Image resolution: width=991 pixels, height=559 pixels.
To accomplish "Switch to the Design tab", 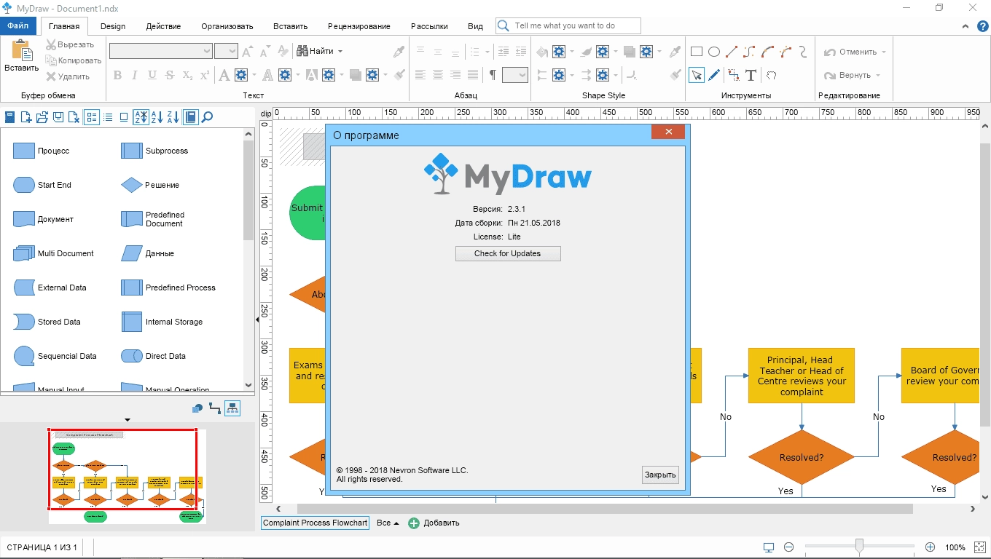I will pyautogui.click(x=113, y=26).
